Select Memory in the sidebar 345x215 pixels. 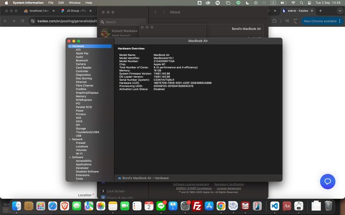[81, 96]
